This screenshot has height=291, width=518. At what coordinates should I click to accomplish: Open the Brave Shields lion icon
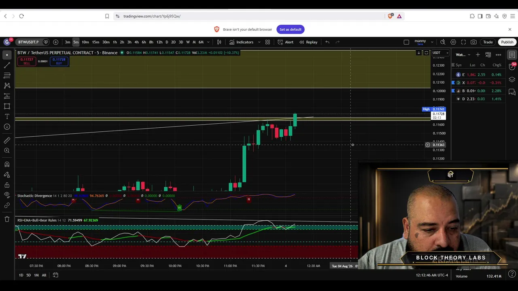390,16
